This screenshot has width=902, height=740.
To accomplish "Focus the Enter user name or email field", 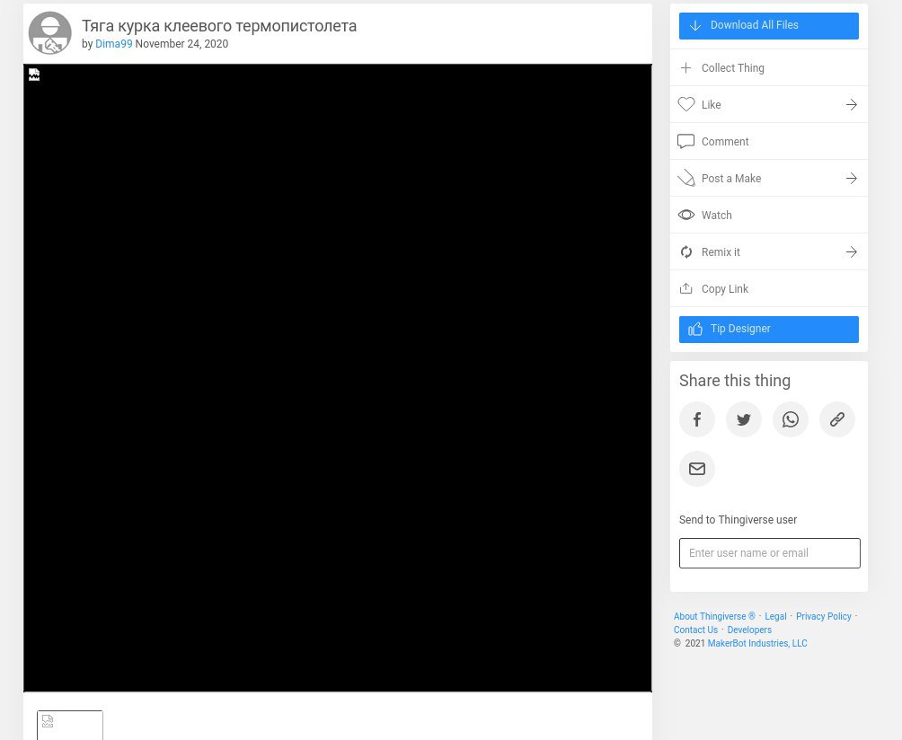I will [769, 553].
